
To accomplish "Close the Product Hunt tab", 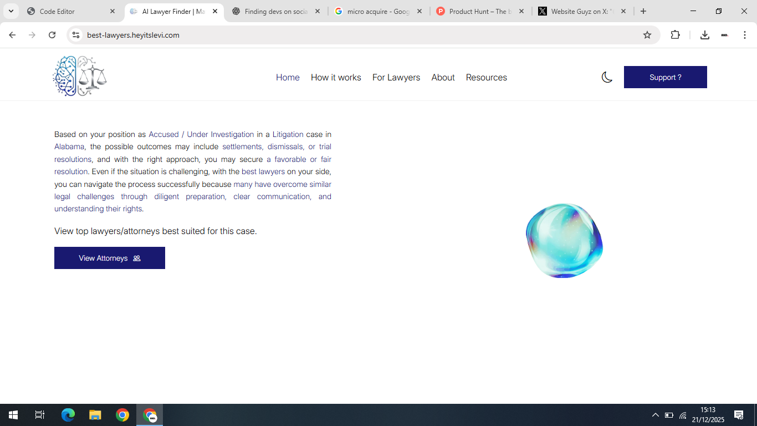I will [x=521, y=11].
